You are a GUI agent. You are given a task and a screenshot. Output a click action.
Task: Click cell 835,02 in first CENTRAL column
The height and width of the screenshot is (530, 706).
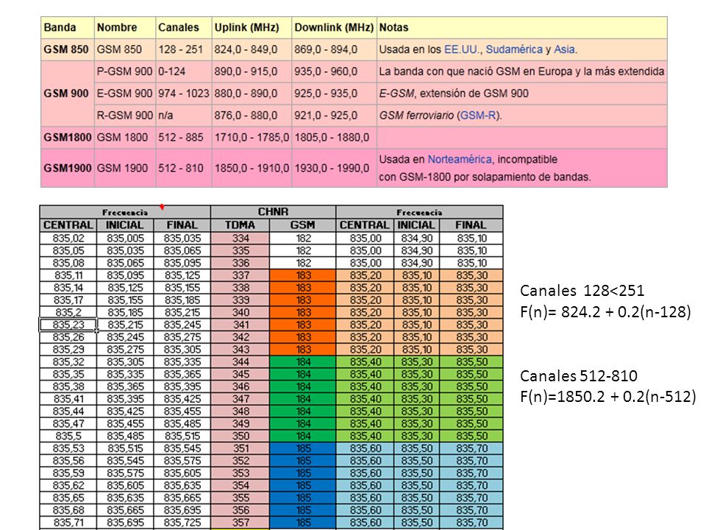tap(68, 239)
